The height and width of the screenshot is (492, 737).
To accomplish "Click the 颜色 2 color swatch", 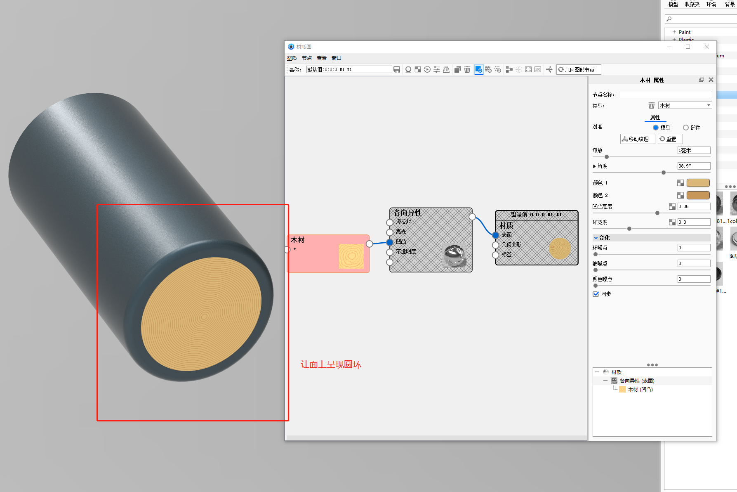I will pos(698,195).
